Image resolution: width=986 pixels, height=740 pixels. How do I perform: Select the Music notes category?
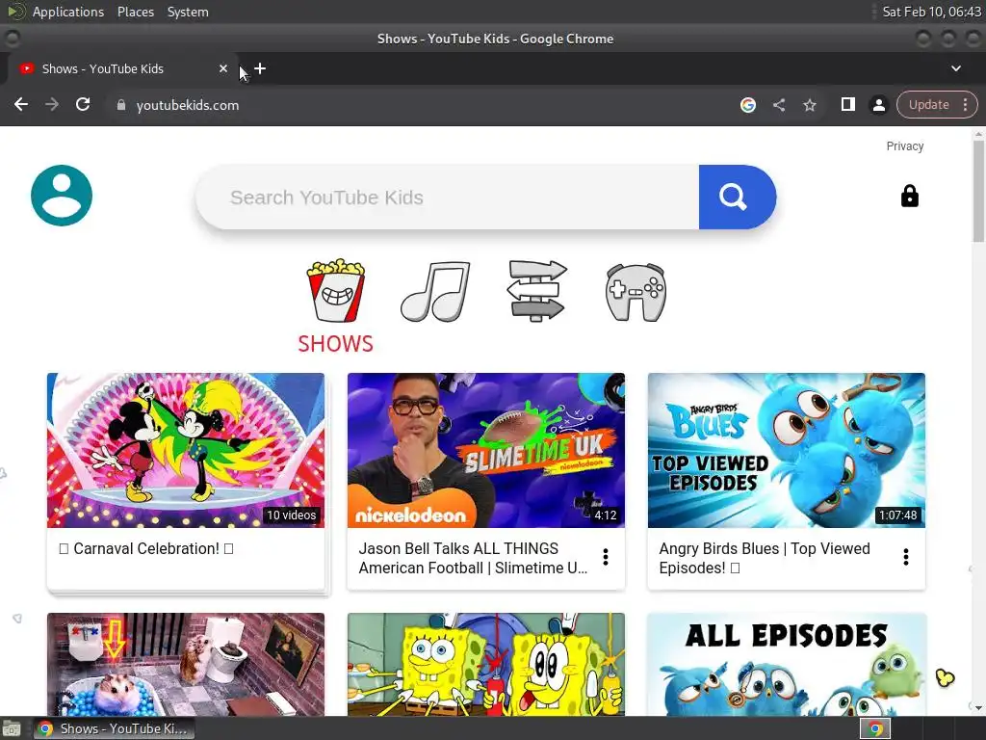click(x=435, y=291)
